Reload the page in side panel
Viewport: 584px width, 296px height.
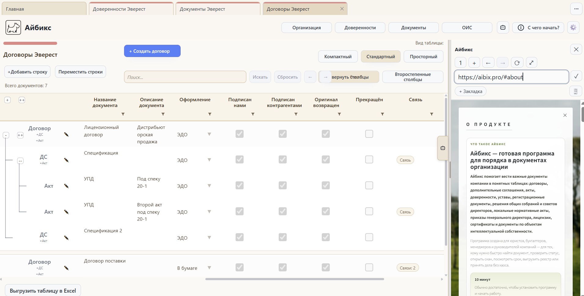pyautogui.click(x=517, y=63)
